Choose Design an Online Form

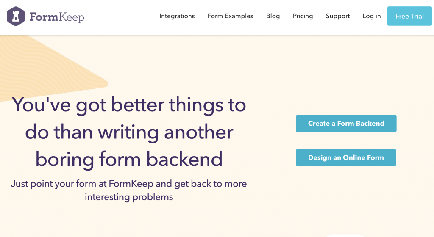pos(346,158)
